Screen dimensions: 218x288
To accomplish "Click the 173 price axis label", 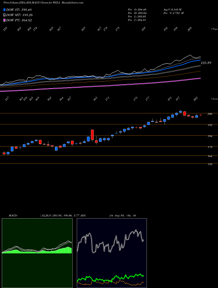I will (x=210, y=147).
